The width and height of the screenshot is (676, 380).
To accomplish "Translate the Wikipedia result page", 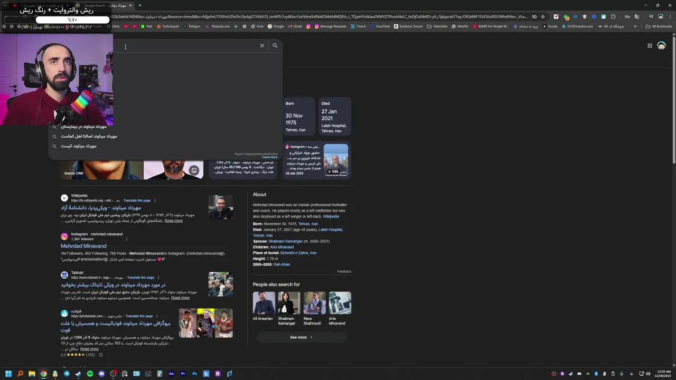I will click(x=137, y=201).
